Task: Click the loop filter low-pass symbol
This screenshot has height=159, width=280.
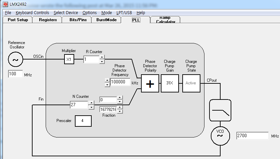Action: click(x=220, y=110)
